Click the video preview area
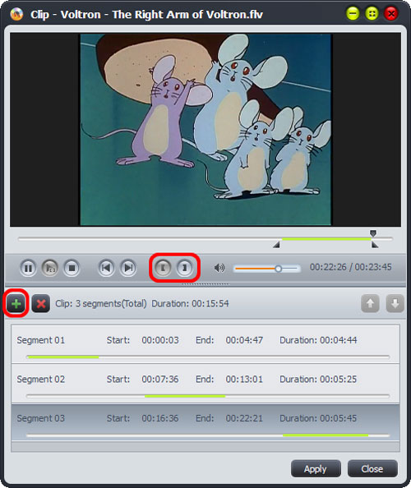This screenshot has height=488, width=411. pos(205,130)
